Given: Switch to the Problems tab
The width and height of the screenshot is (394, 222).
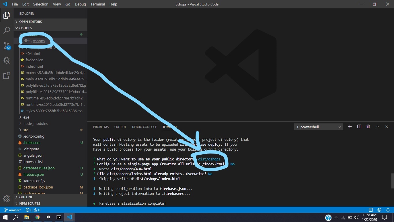Looking at the screenshot, I should click(x=101, y=127).
